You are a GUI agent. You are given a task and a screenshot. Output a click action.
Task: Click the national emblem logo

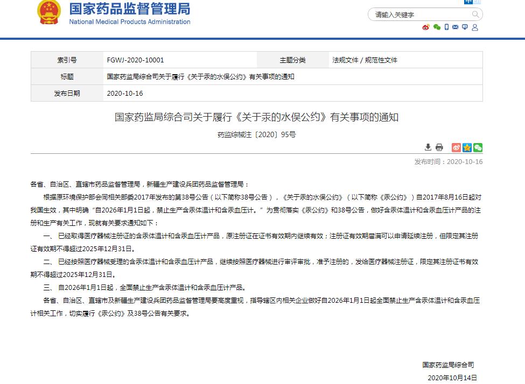49,13
